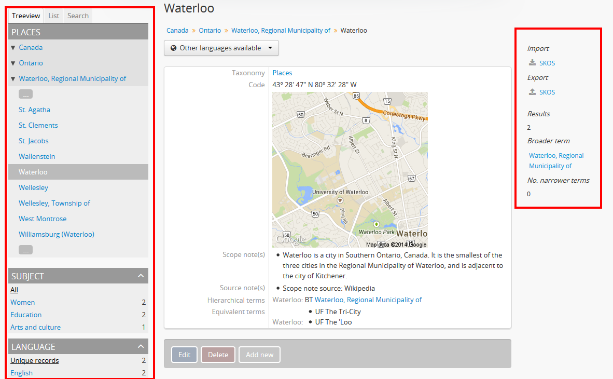
Task: Filter subject by Women
Action: (23, 303)
